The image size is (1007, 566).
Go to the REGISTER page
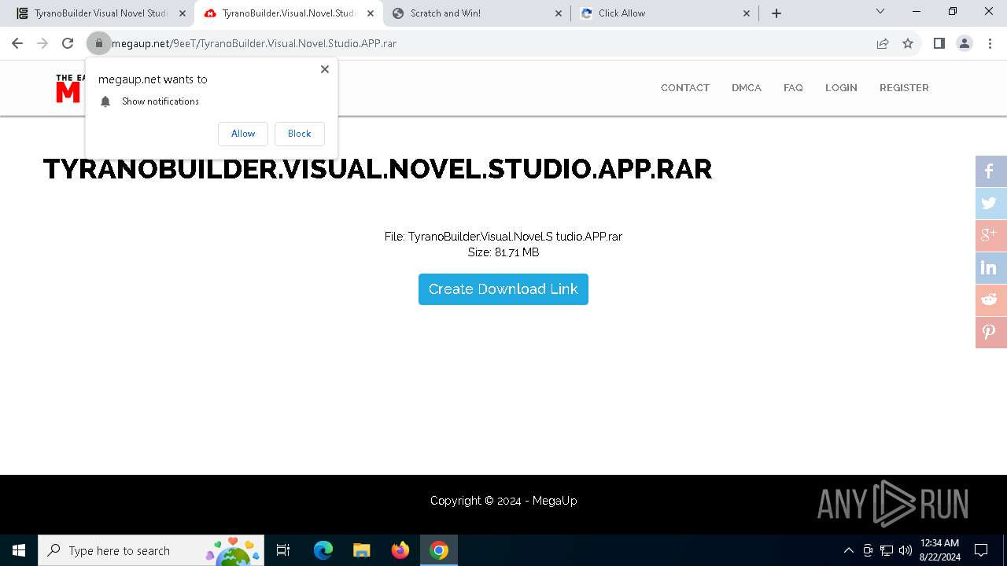[904, 88]
